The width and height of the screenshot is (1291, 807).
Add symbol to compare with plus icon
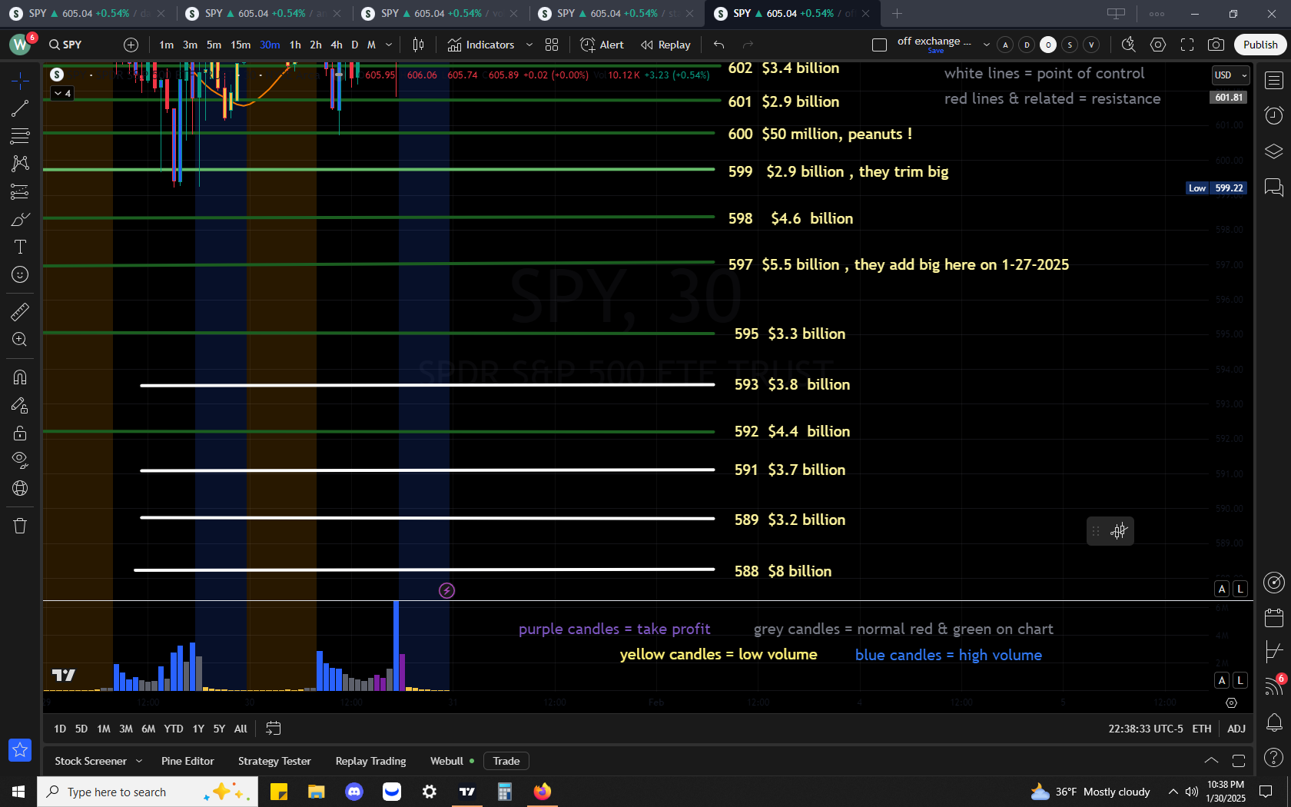pos(131,45)
